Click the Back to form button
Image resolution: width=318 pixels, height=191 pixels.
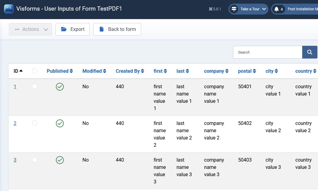(x=117, y=29)
